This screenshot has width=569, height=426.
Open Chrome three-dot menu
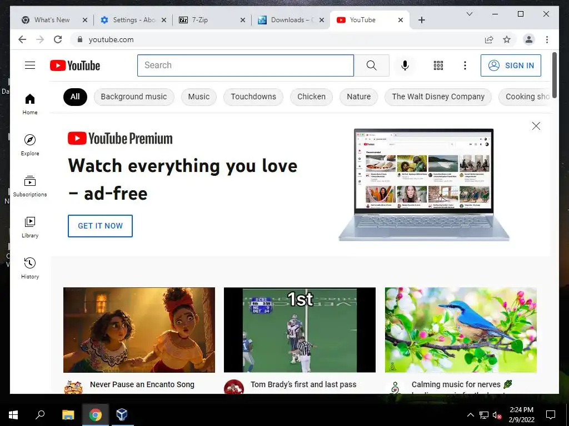547,39
